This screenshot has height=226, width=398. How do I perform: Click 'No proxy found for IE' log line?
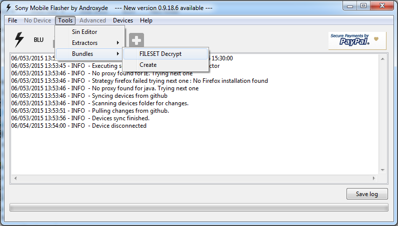(102, 73)
